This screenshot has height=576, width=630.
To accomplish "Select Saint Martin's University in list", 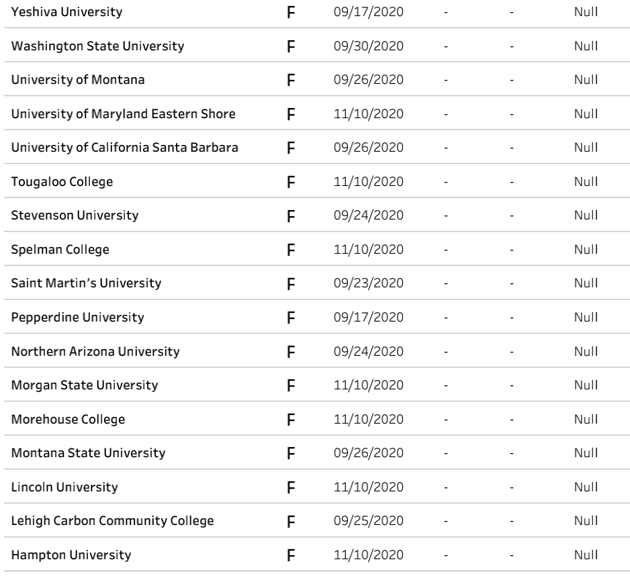I will pyautogui.click(x=86, y=283).
